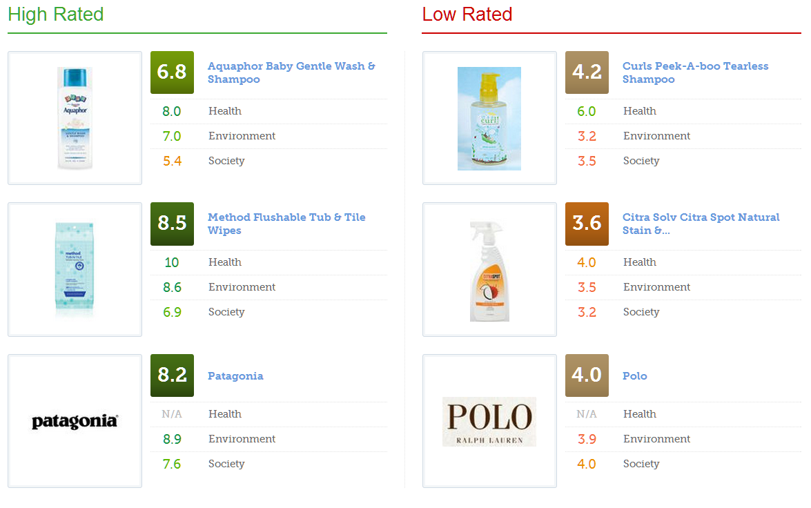The height and width of the screenshot is (508, 811).
Task: View the Aquaphor bottle product image
Action: [x=75, y=118]
